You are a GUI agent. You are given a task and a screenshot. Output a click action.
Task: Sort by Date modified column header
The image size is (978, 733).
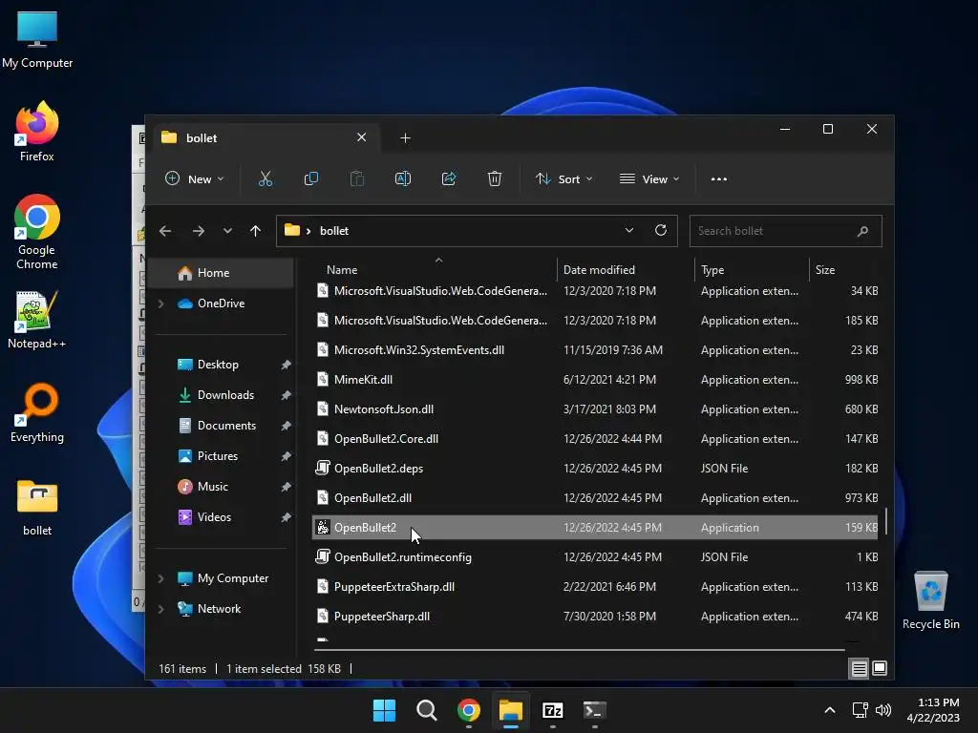pos(626,270)
